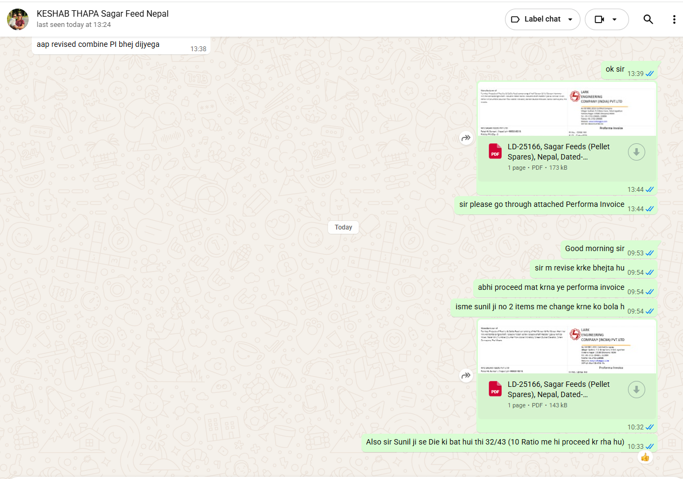The image size is (683, 479).
Task: Expand the Label chat dropdown arrow
Action: click(570, 19)
